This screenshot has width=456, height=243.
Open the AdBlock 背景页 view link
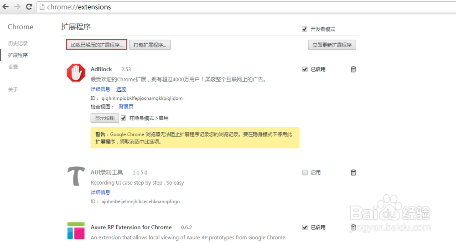(126, 107)
